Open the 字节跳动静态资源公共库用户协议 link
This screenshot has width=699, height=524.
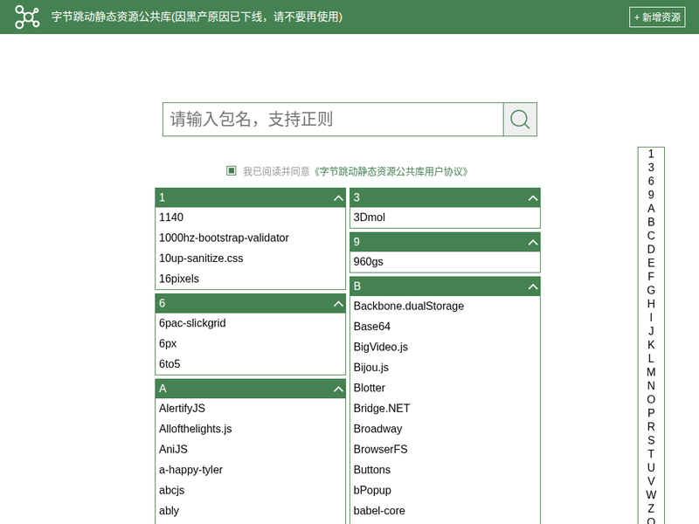pyautogui.click(x=391, y=171)
